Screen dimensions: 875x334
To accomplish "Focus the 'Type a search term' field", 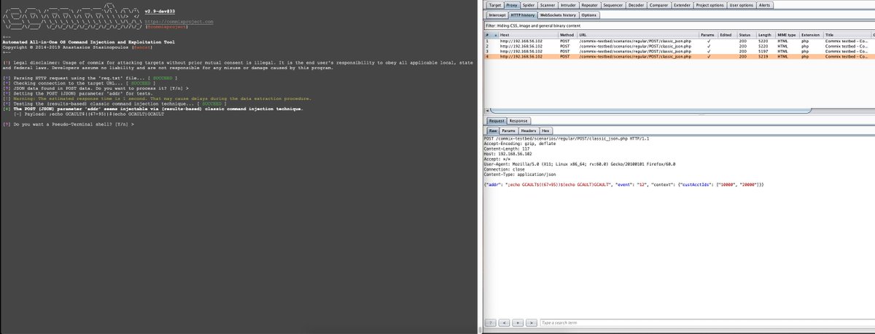I will coord(706,322).
